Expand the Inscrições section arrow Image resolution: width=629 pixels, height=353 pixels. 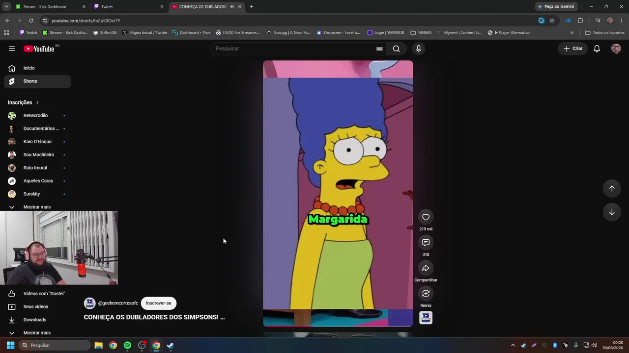coord(37,102)
